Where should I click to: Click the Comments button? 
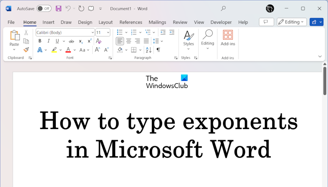tap(266, 22)
